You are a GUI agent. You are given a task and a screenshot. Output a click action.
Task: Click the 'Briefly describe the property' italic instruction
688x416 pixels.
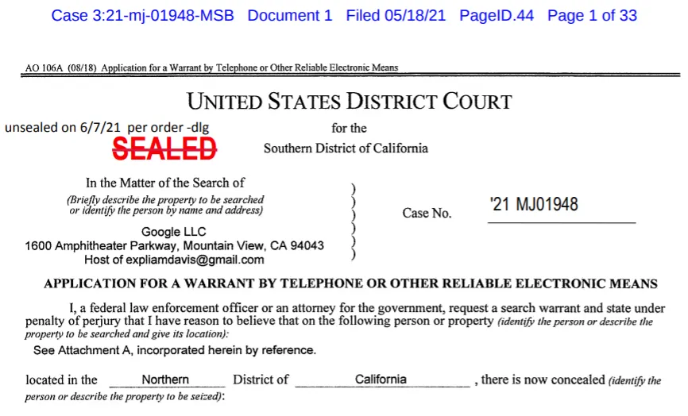165,200
